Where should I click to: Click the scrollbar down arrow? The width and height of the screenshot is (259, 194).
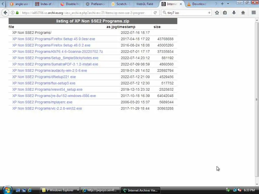(256, 184)
